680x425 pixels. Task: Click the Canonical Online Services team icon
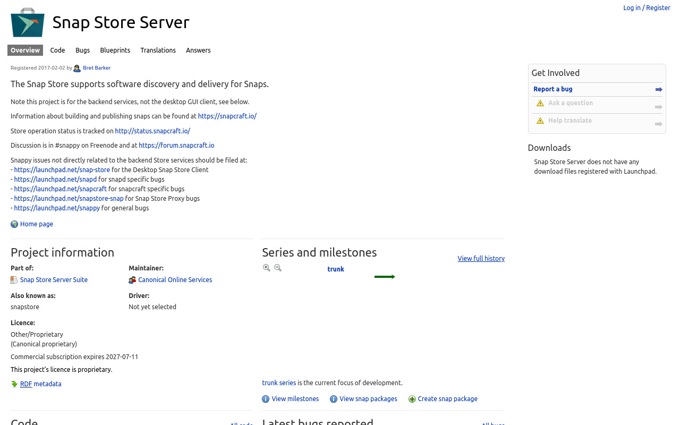(132, 280)
